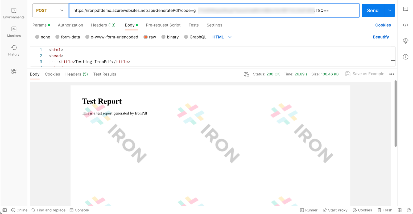Viewport: 413px width, 214px height.
Task: Select the binary body type
Action: pos(170,37)
